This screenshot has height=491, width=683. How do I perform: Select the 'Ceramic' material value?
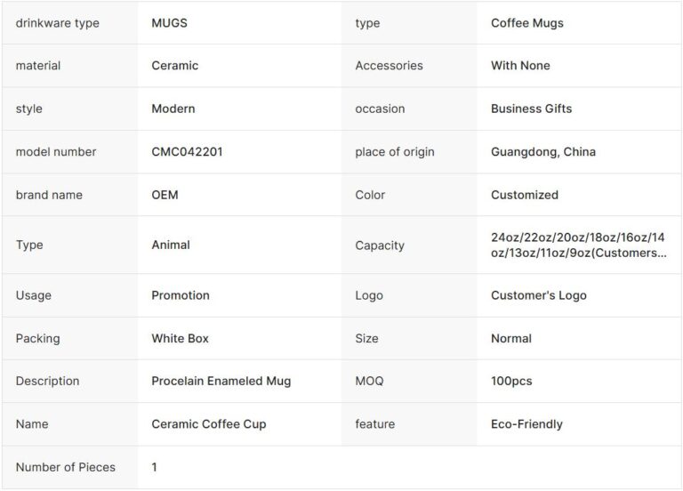175,66
